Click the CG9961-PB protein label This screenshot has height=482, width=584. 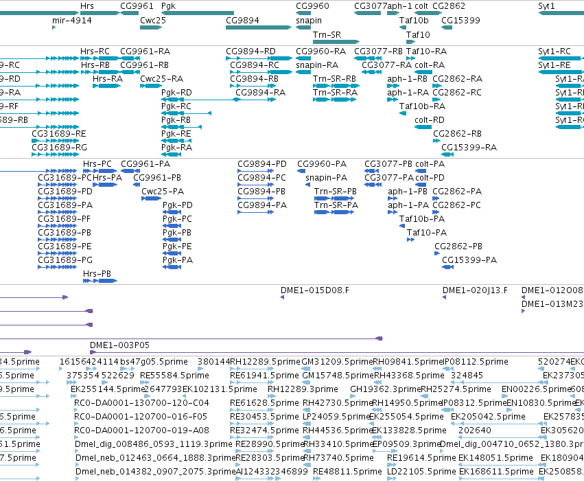(157, 178)
